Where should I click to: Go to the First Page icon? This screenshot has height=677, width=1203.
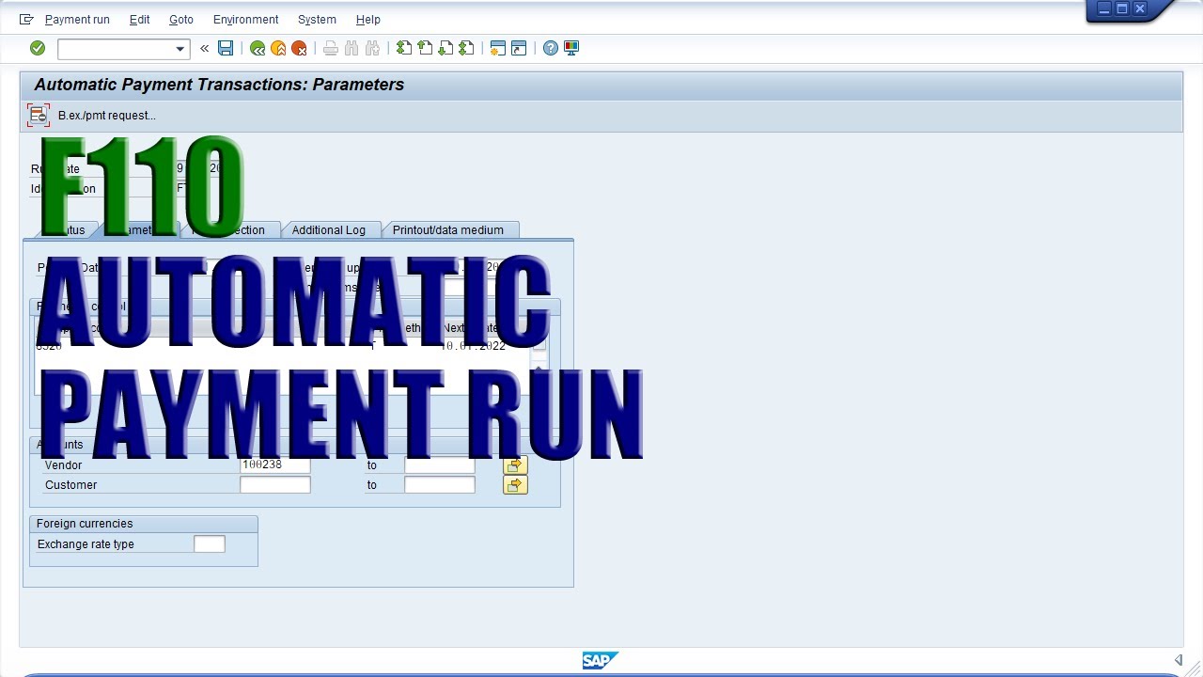[x=404, y=48]
